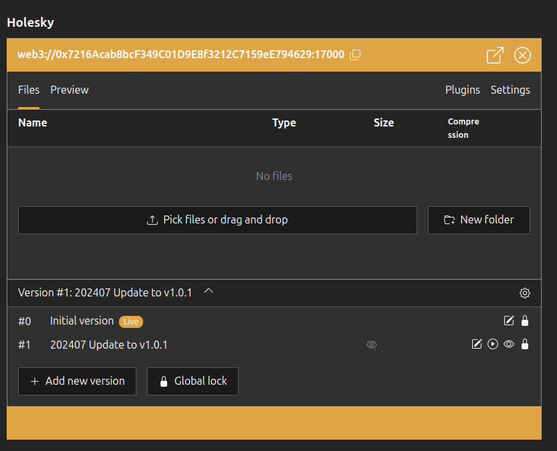Click the Live badge on Initial version
Viewport: 557px width, 451px height.
pyautogui.click(x=131, y=322)
